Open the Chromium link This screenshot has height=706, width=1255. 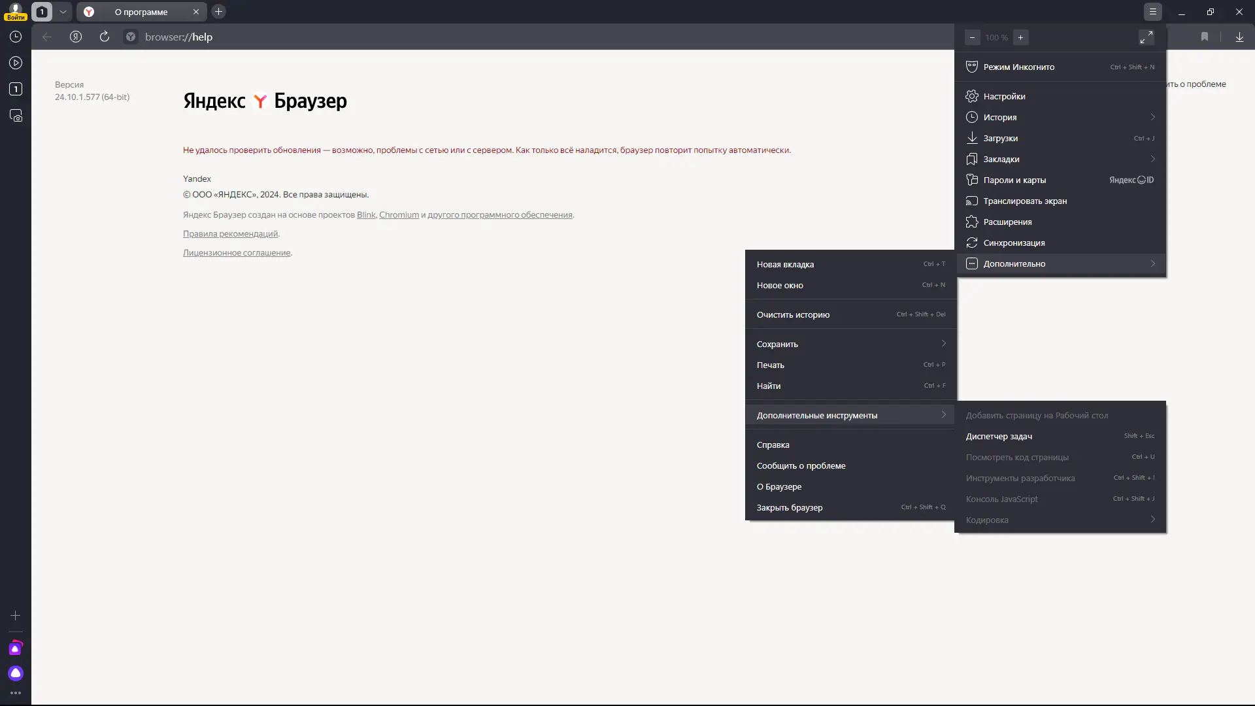399,215
